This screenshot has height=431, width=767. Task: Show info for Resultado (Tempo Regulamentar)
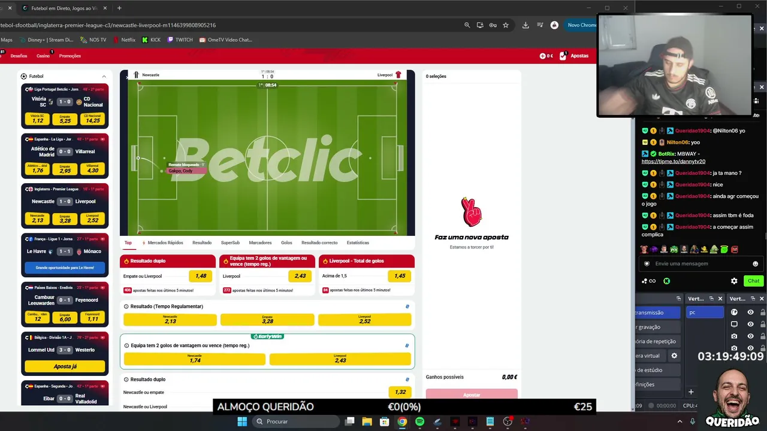click(x=126, y=306)
